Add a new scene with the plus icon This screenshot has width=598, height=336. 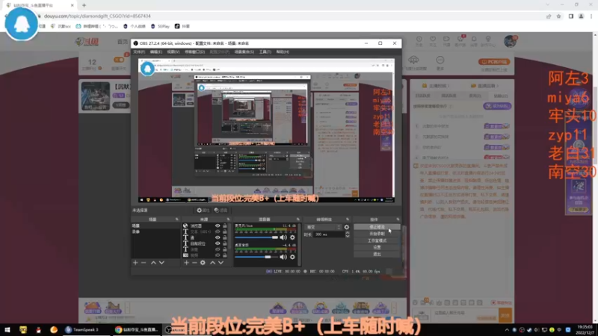135,263
